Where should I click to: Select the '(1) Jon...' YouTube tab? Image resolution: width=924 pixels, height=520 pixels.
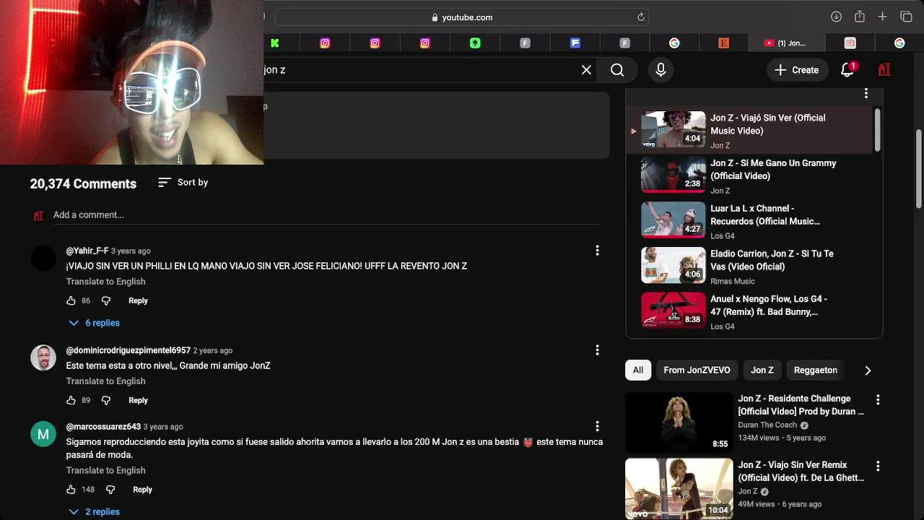click(785, 43)
